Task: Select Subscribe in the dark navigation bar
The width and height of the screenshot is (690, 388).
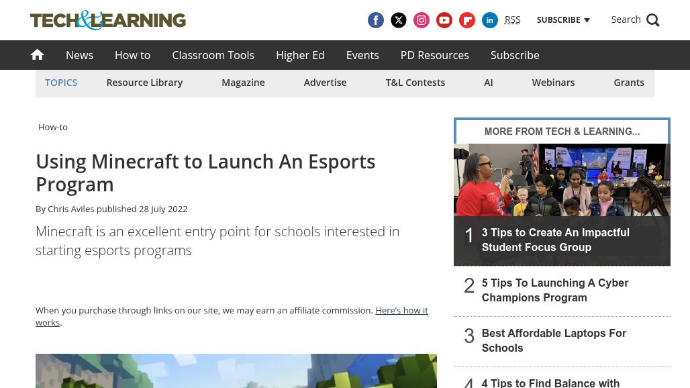Action: tap(515, 55)
